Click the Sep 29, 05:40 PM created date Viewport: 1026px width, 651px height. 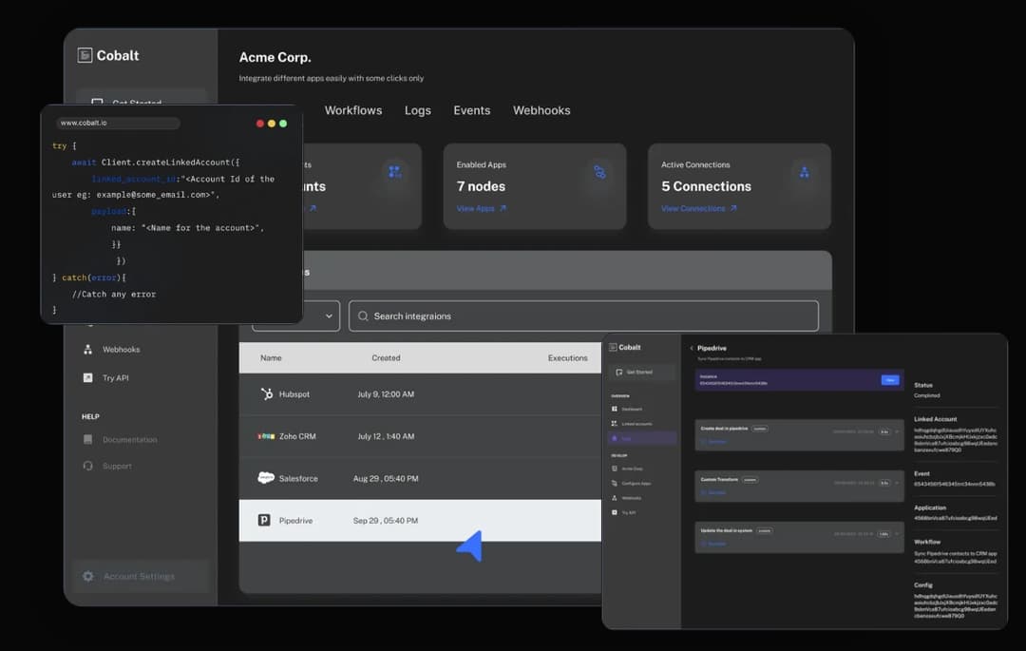point(386,521)
